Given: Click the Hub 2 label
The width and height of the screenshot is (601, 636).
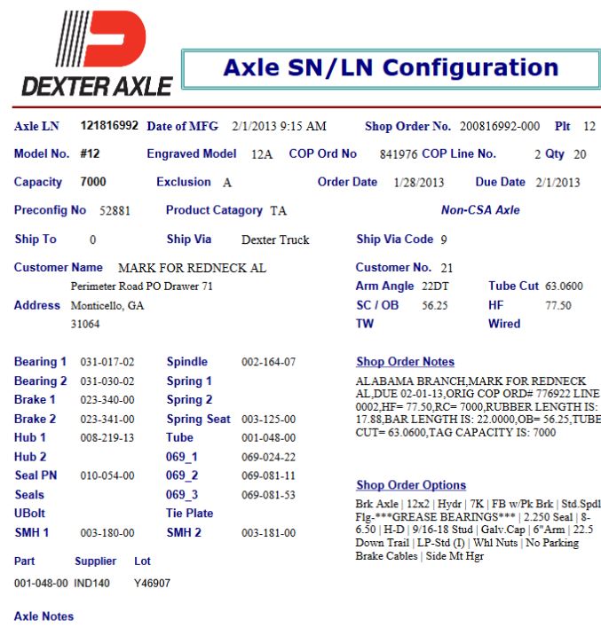Looking at the screenshot, I should click(30, 457).
